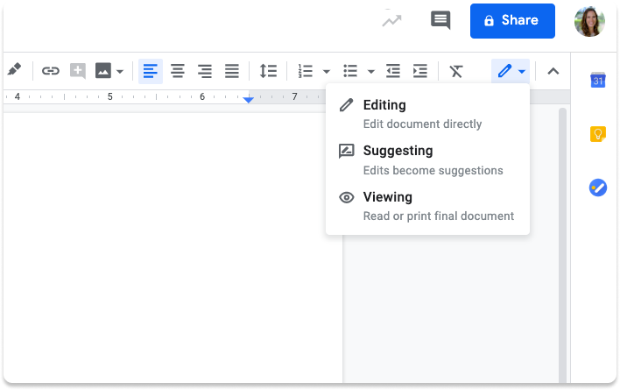Click the Bulleted list icon

[x=350, y=71]
